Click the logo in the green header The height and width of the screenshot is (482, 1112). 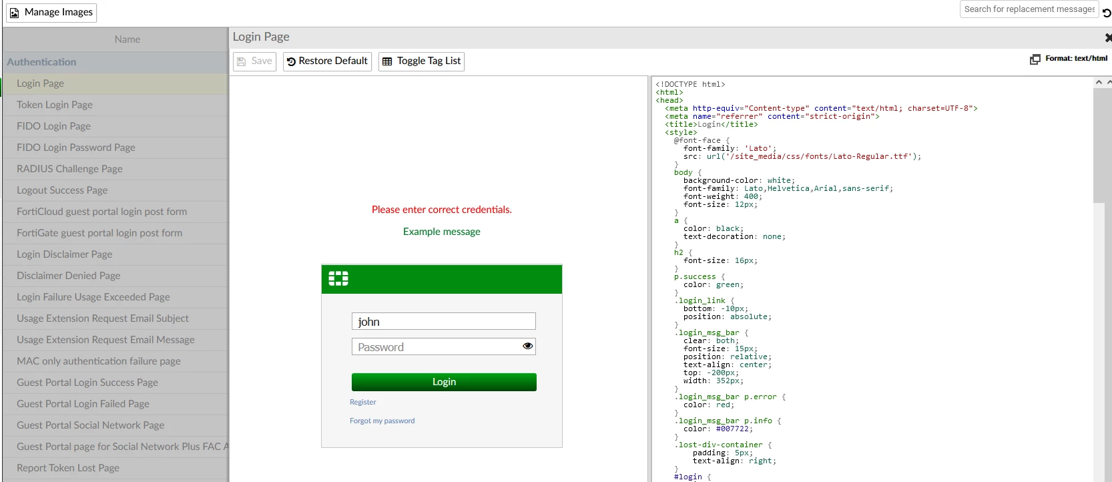point(338,278)
